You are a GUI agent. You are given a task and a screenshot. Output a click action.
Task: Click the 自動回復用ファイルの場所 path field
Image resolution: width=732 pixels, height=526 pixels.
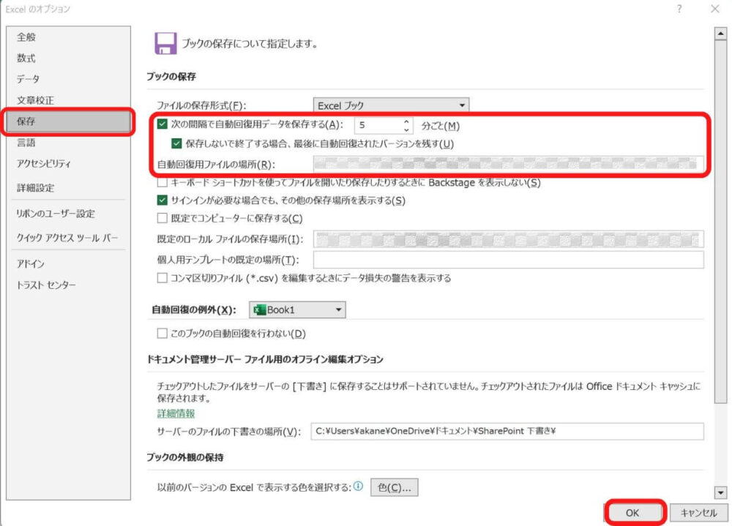click(508, 164)
